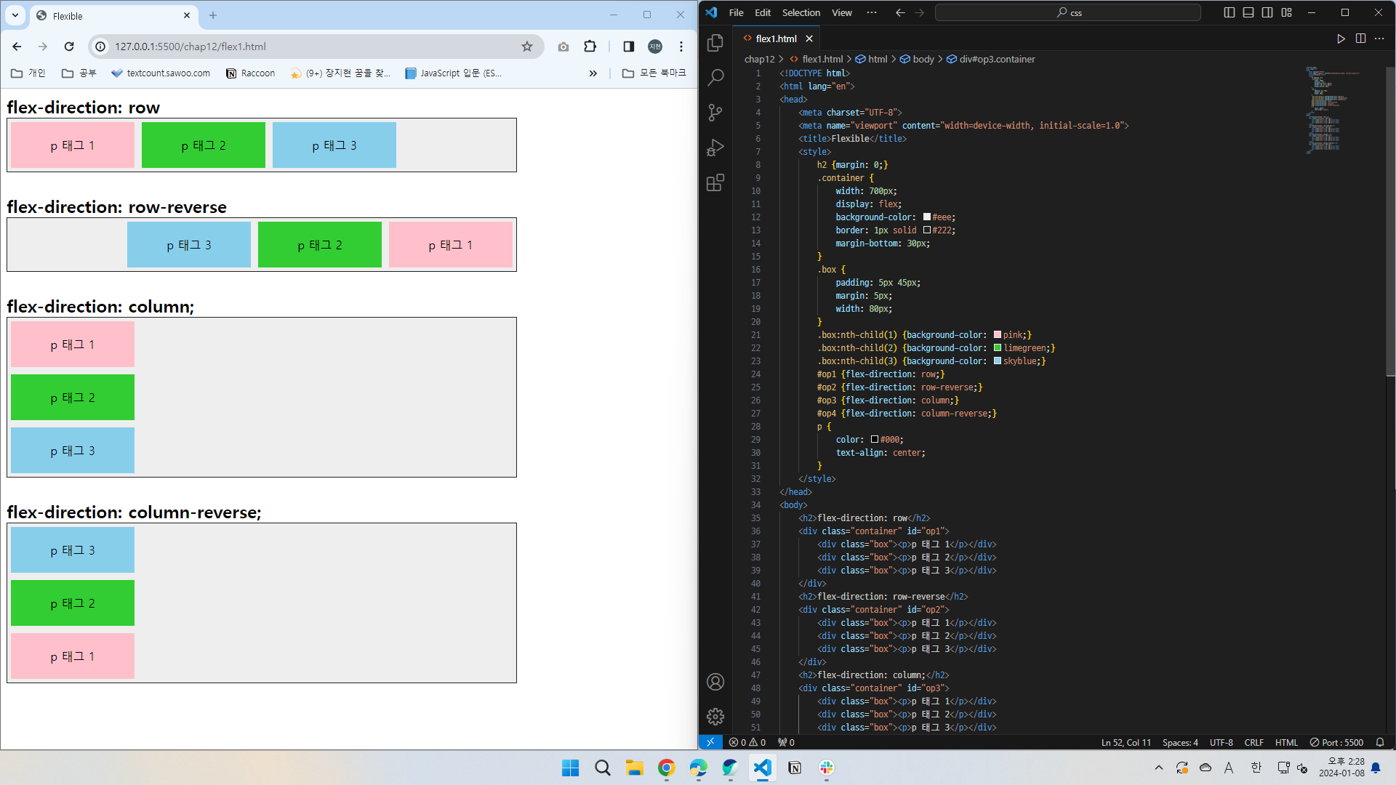Open Chrome extensions puzzle icon
Screen dimensions: 1396x785
click(x=590, y=47)
